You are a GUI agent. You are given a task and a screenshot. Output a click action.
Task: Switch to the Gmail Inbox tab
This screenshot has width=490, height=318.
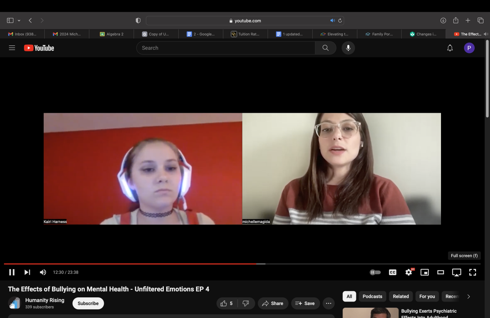pyautogui.click(x=22, y=34)
